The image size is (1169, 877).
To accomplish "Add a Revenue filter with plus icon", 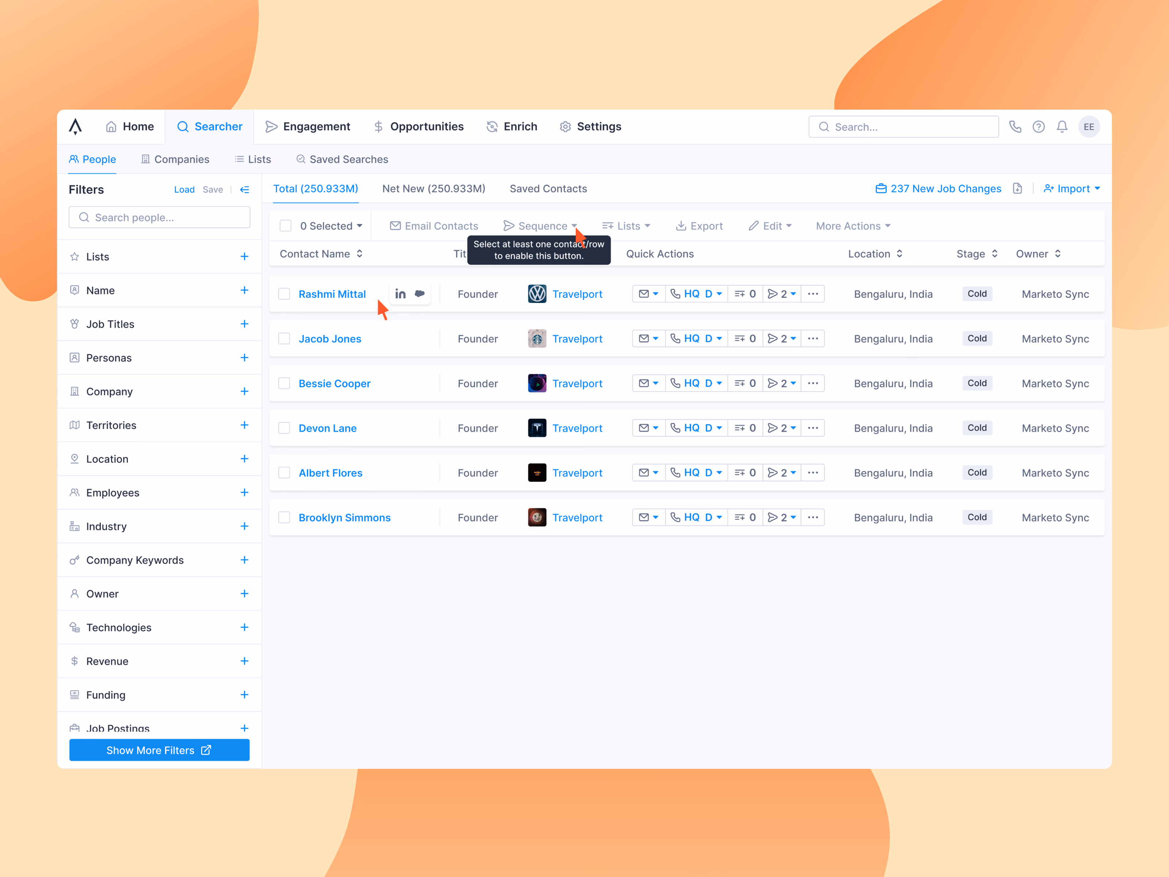I will (244, 661).
